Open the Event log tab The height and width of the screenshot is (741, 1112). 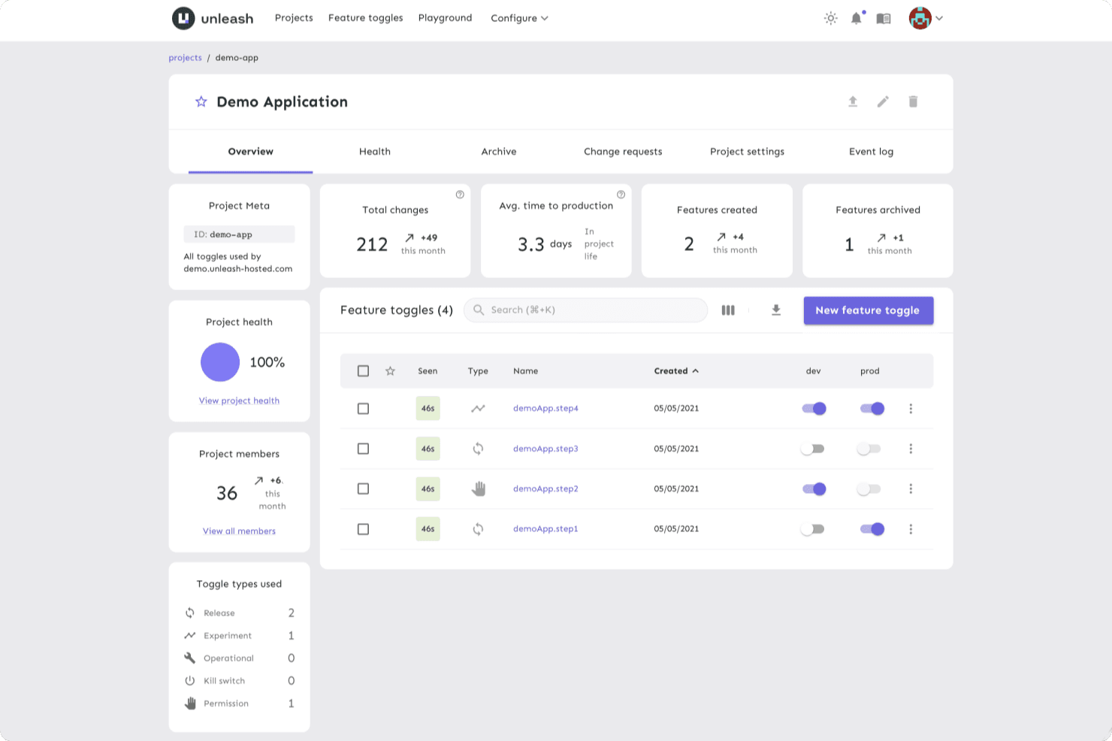[871, 152]
